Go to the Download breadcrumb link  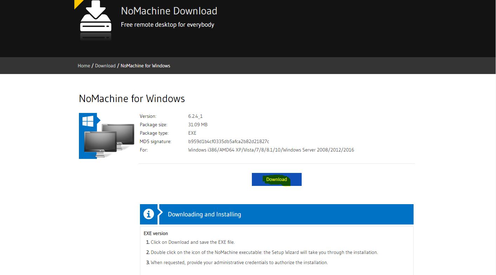tap(105, 66)
